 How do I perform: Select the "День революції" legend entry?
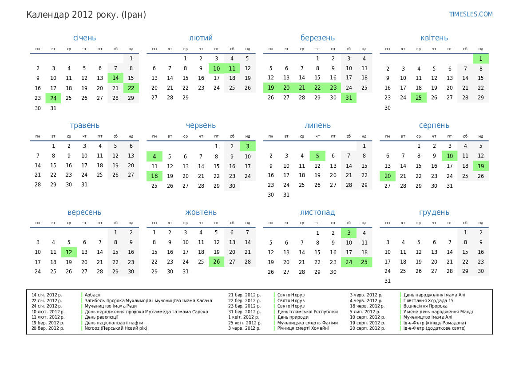coord(102,317)
